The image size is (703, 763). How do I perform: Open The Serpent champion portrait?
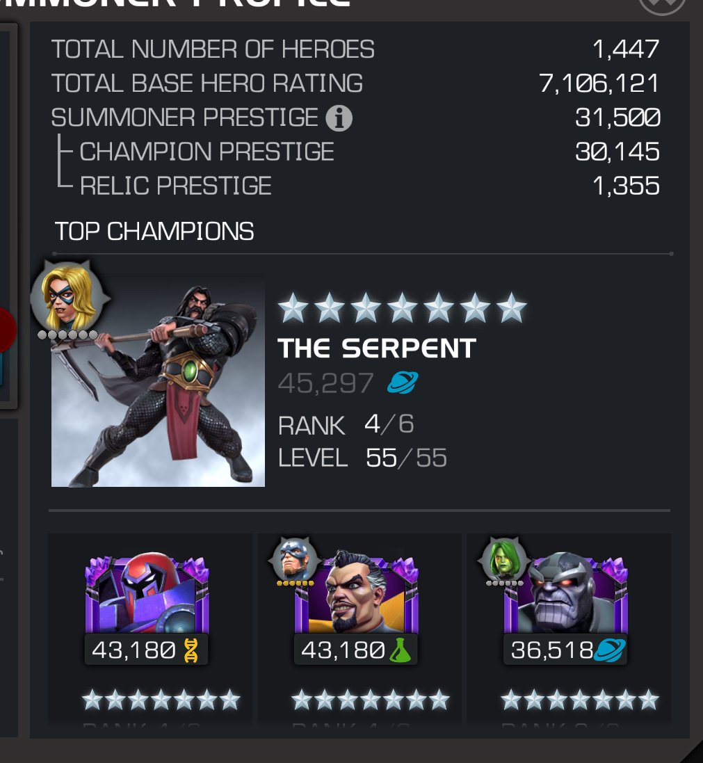click(158, 380)
